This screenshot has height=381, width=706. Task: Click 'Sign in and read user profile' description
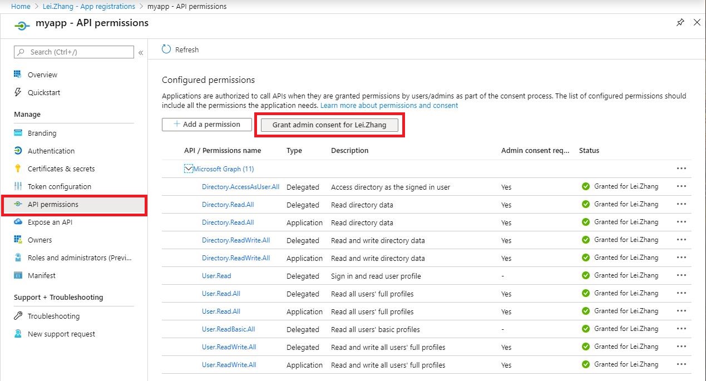(x=376, y=276)
